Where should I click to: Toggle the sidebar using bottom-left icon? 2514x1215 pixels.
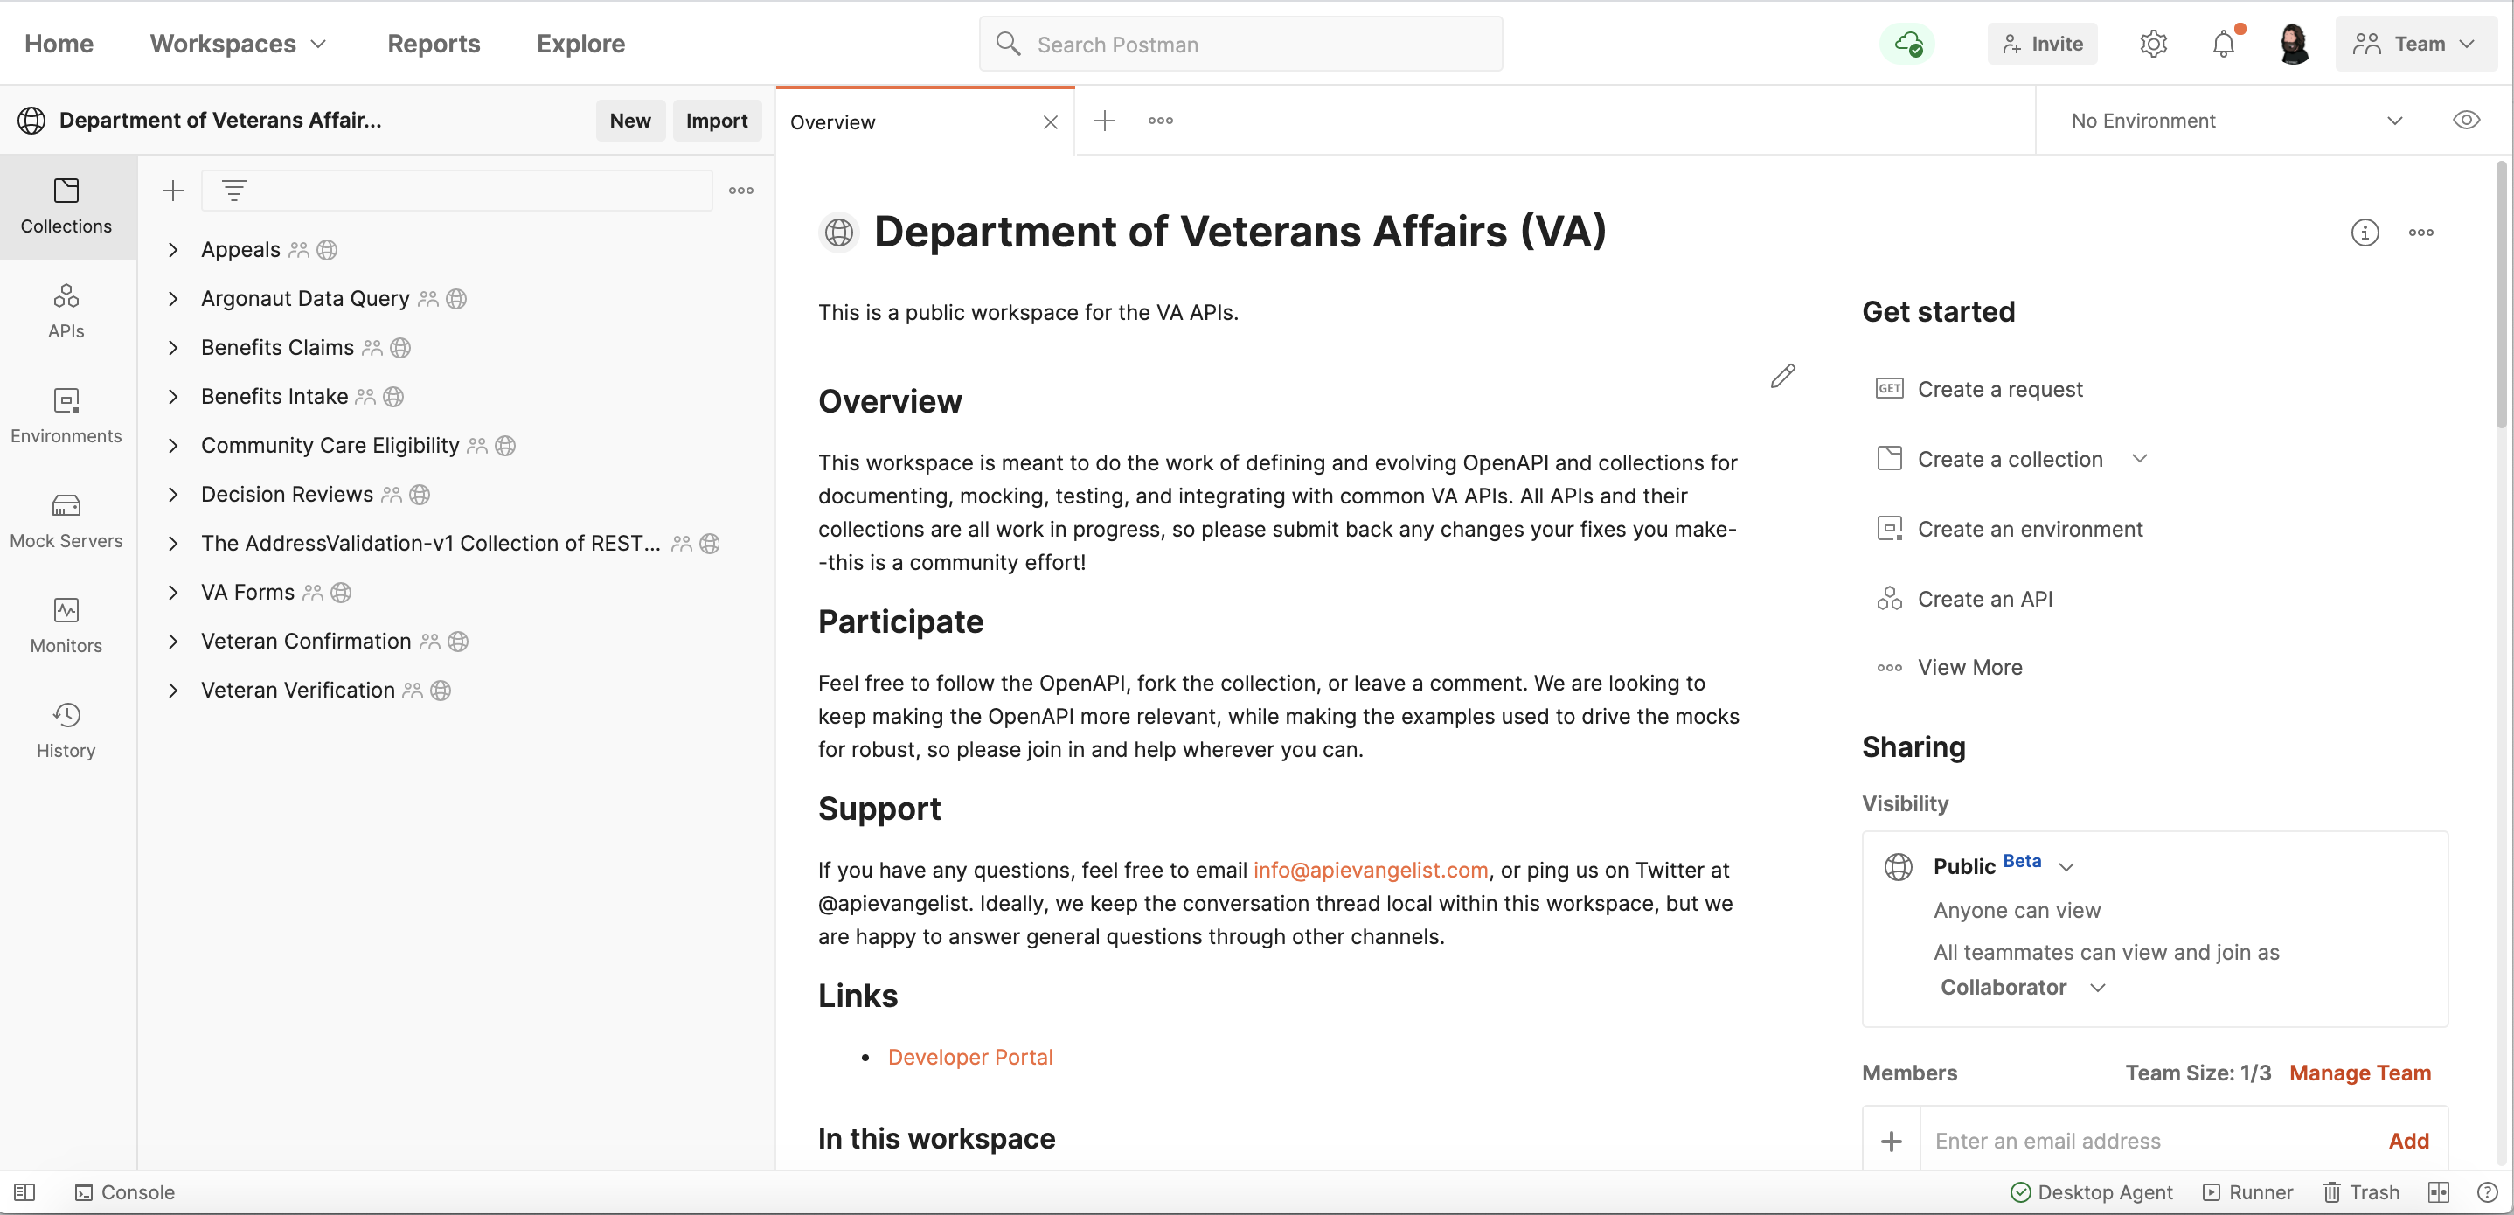24,1191
